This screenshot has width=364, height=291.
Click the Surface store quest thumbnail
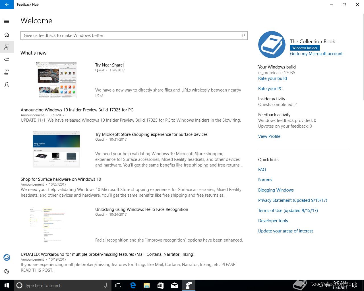tap(56, 149)
